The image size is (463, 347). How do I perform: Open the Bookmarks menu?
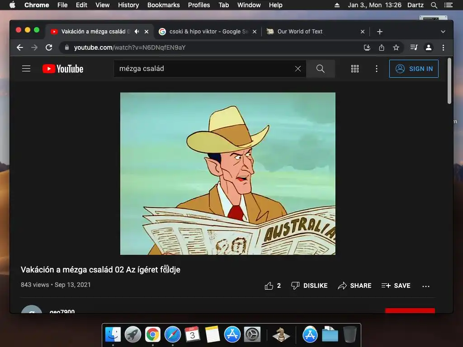click(164, 5)
